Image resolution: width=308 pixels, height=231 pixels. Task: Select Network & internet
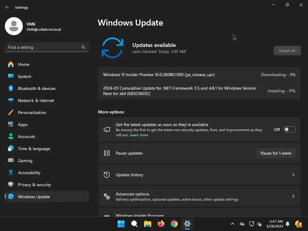[x=47, y=100]
